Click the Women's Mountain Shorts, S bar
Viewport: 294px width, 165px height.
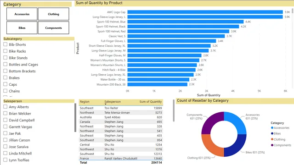point(164,60)
